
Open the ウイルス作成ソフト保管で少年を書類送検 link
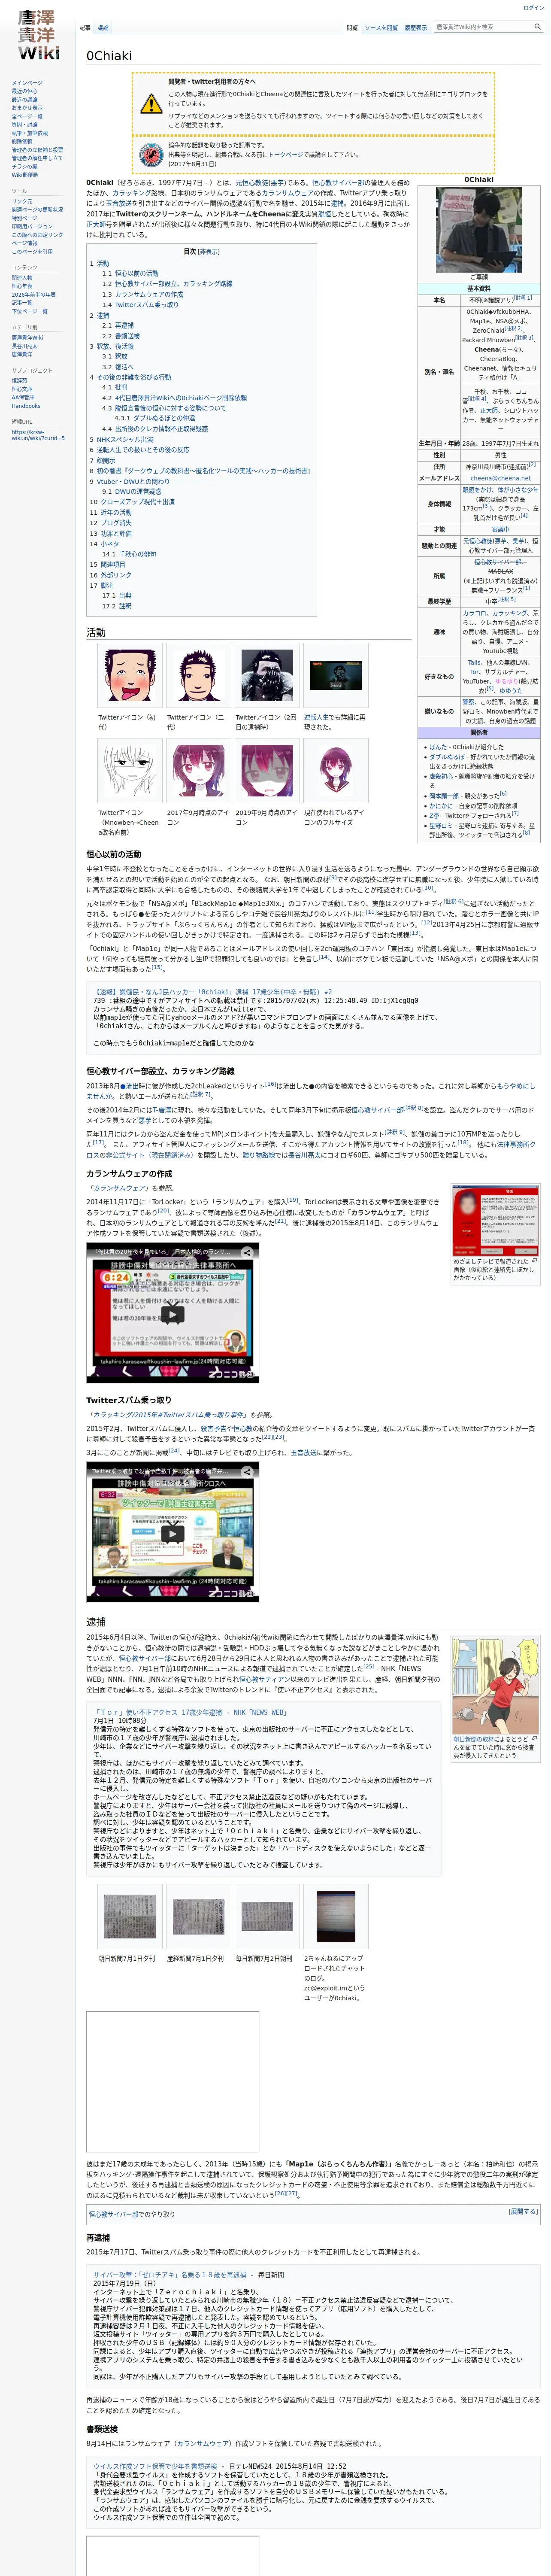[x=155, y=2466]
